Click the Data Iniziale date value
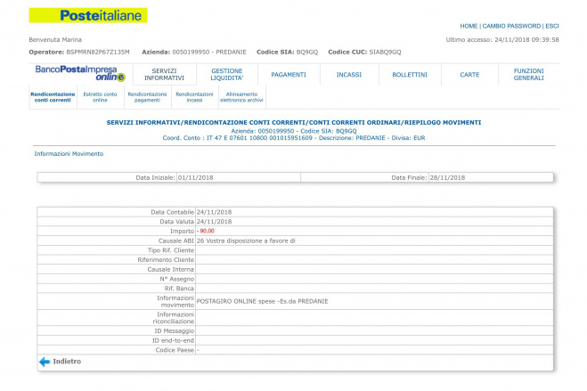 click(x=197, y=177)
